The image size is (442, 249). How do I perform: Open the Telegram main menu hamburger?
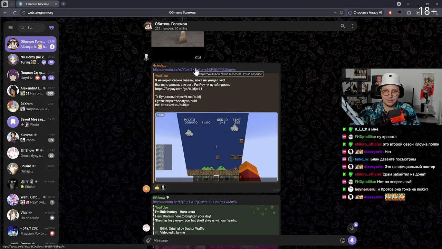pyautogui.click(x=10, y=28)
